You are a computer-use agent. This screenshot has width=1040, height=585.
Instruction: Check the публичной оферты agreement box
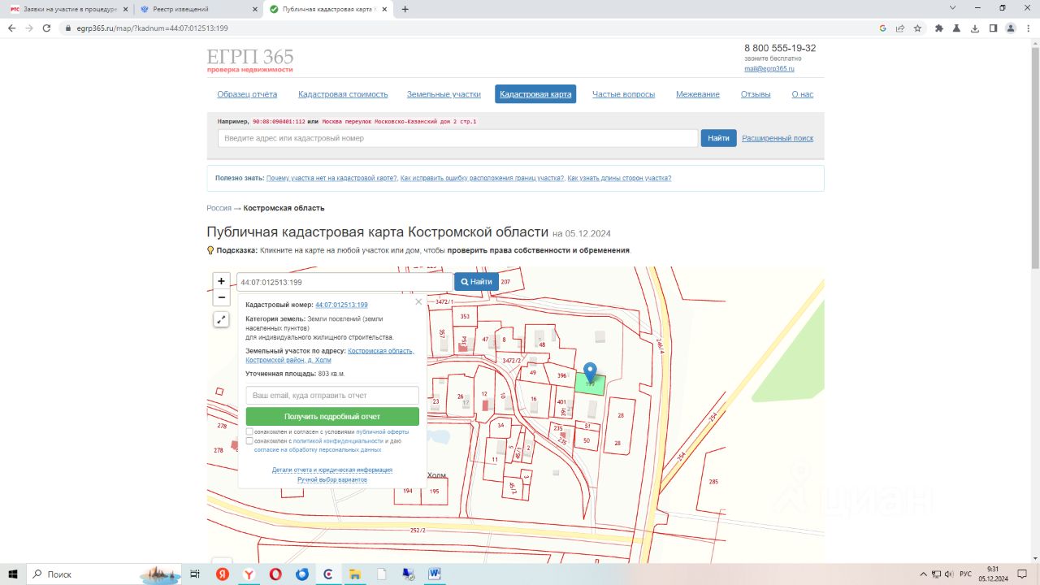point(249,431)
